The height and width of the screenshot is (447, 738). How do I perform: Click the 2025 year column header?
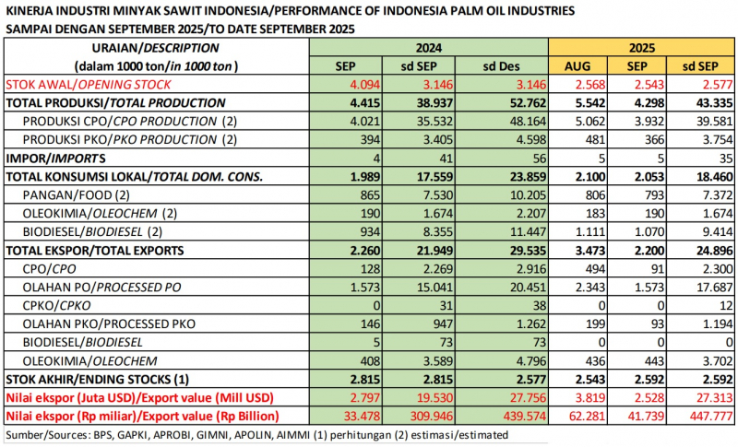(x=643, y=48)
